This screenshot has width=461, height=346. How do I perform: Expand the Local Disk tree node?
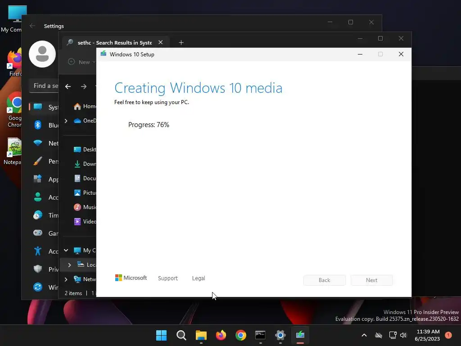(69, 265)
